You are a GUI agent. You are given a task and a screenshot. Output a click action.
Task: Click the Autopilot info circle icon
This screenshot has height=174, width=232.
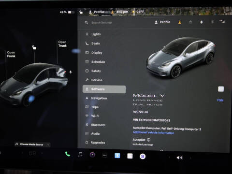(149, 140)
